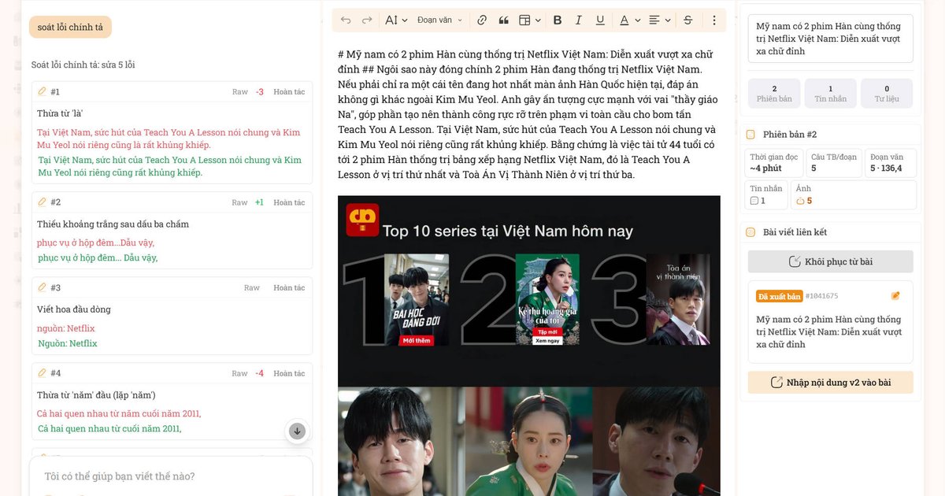Image resolution: width=945 pixels, height=496 pixels.
Task: Click the 'soát lỗi chính tả' chip
Action: (70, 27)
